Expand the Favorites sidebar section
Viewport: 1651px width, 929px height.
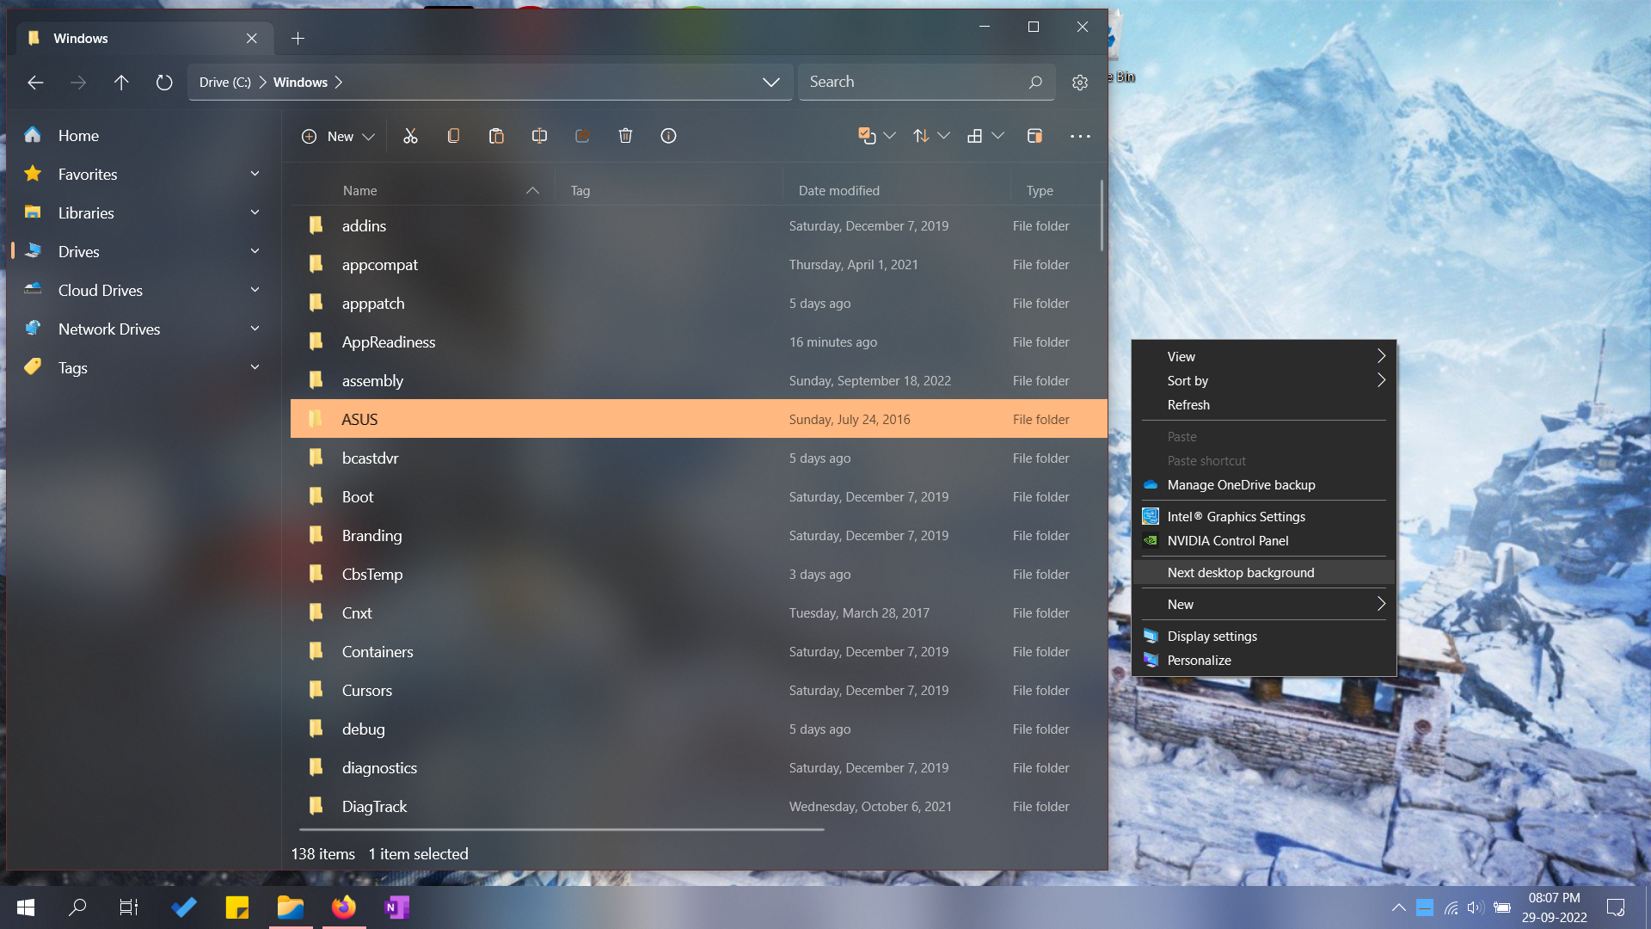[255, 174]
